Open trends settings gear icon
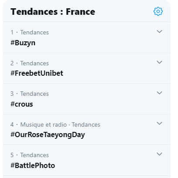 pyautogui.click(x=158, y=11)
